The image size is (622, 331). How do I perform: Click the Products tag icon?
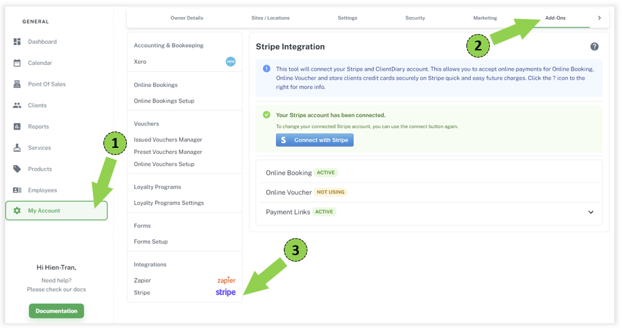point(17,169)
